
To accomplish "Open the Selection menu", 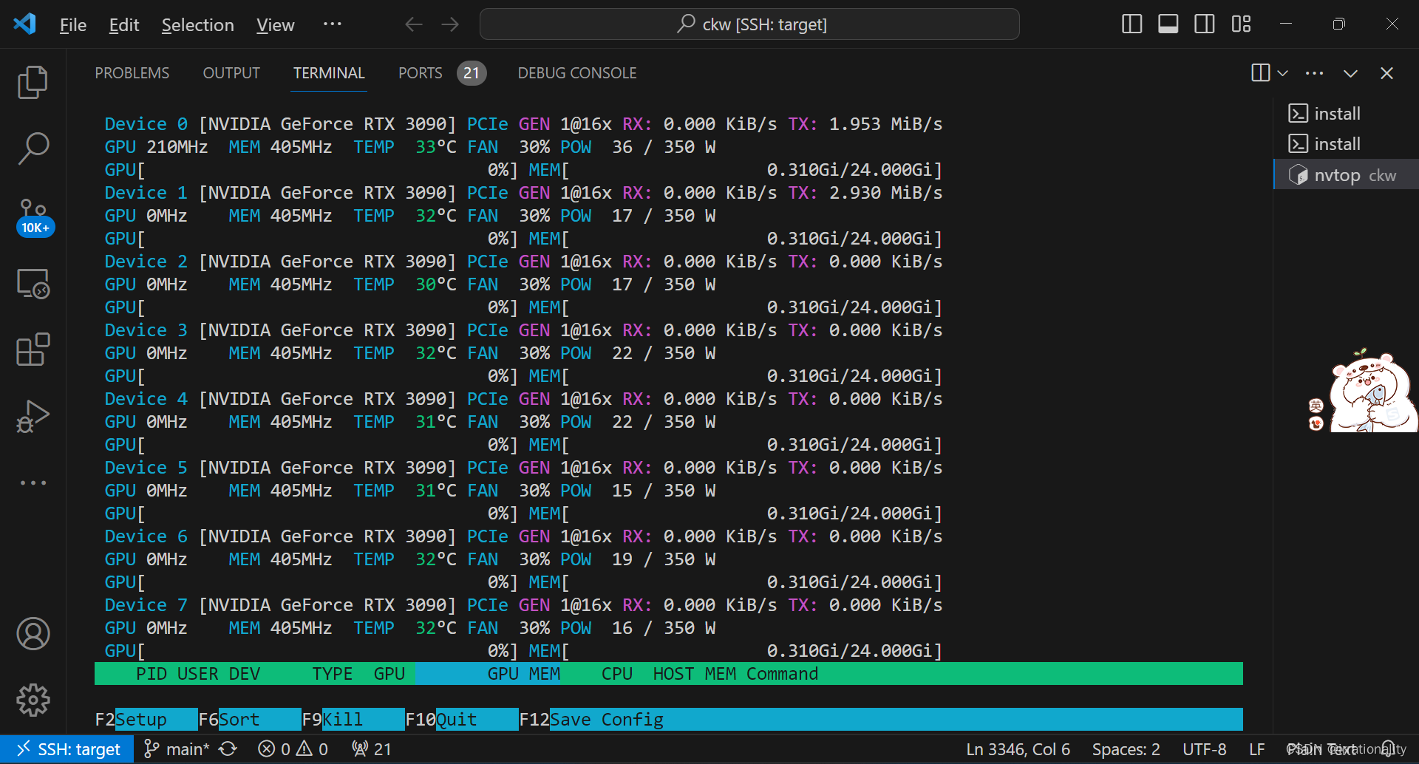I will coord(198,24).
